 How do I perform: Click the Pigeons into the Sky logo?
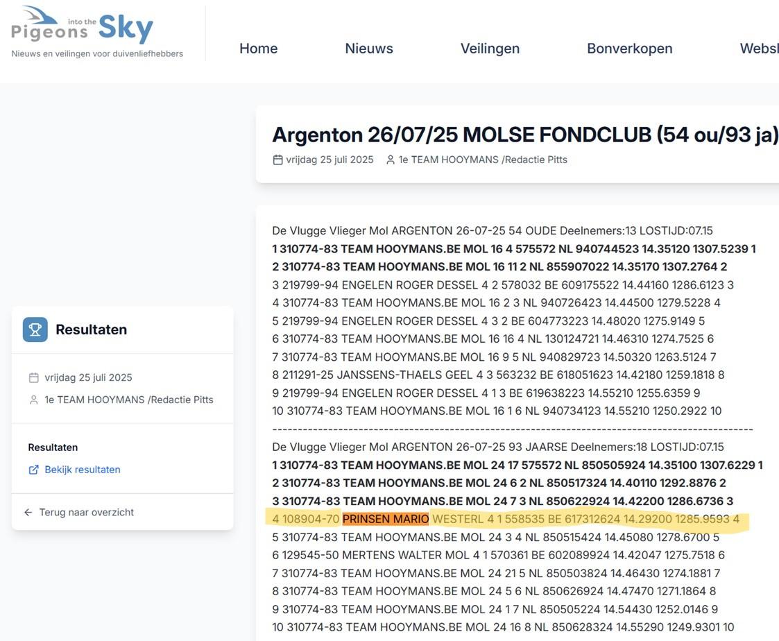[82, 28]
